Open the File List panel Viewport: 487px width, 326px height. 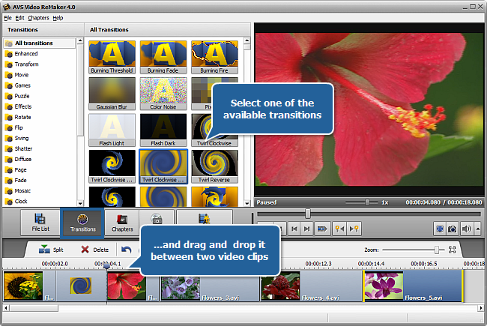coord(40,223)
